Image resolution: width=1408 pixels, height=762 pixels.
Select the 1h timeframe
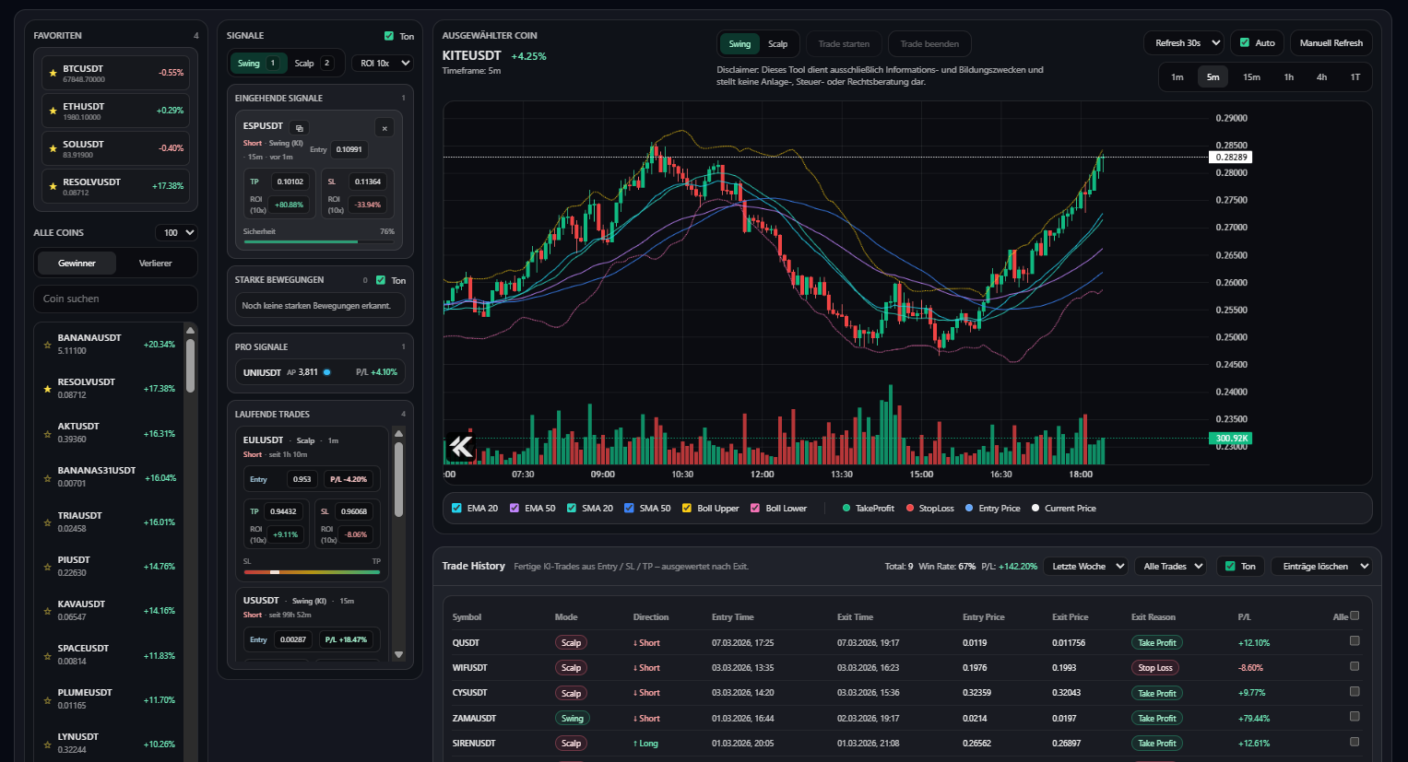[x=1288, y=77]
